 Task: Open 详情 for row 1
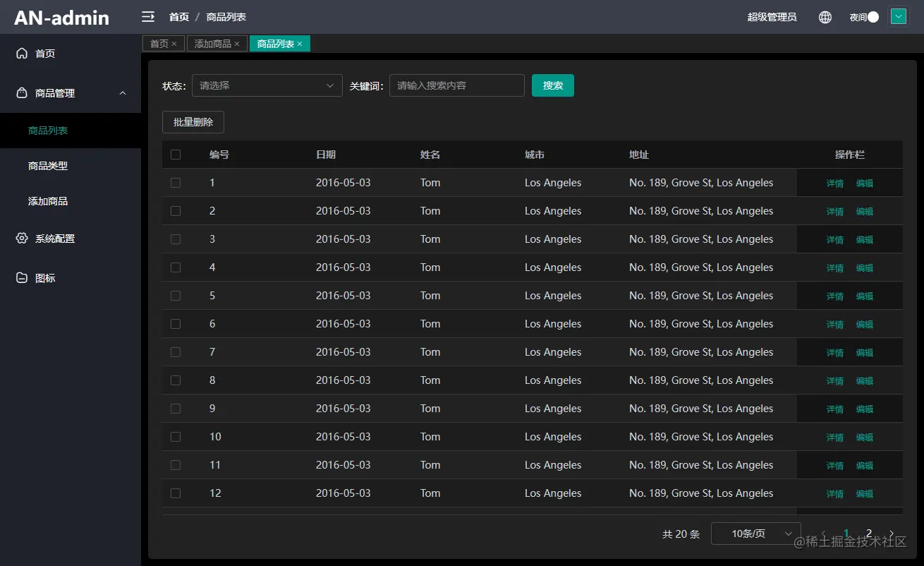pyautogui.click(x=835, y=183)
